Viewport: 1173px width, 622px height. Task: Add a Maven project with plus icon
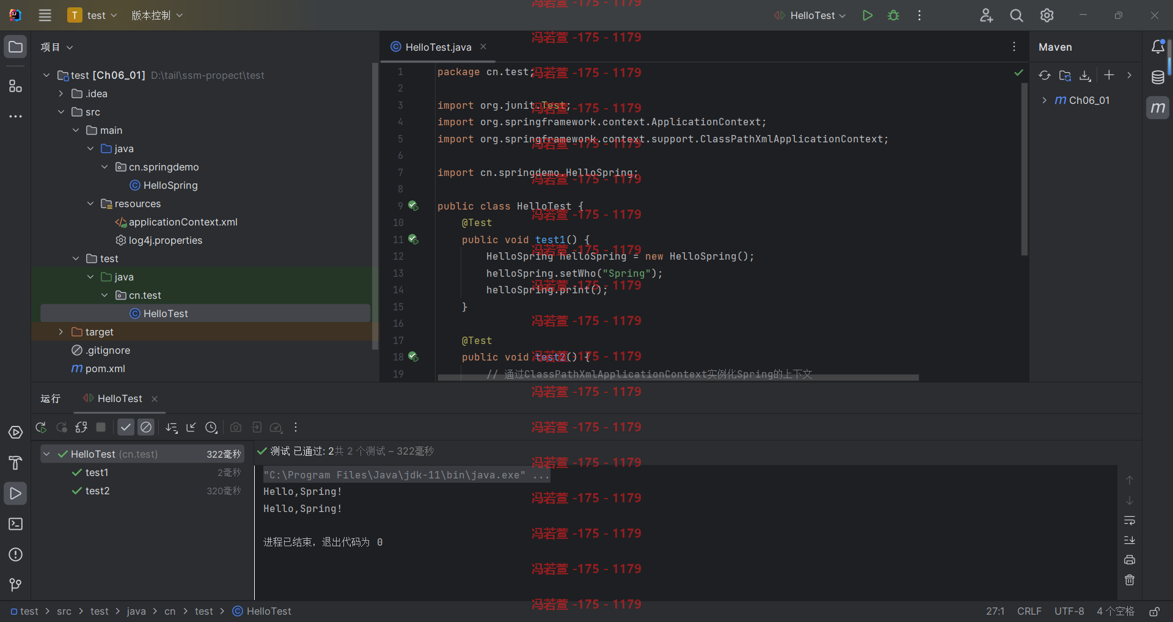(x=1109, y=75)
